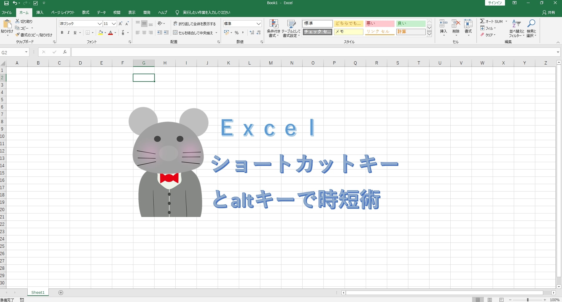Apply the red Font Color swatch

pyautogui.click(x=110, y=33)
